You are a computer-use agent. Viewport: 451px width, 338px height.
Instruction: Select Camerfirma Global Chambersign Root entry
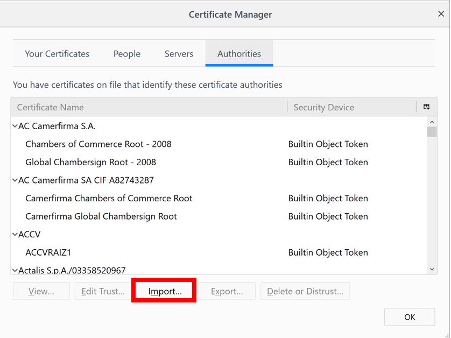(x=101, y=216)
